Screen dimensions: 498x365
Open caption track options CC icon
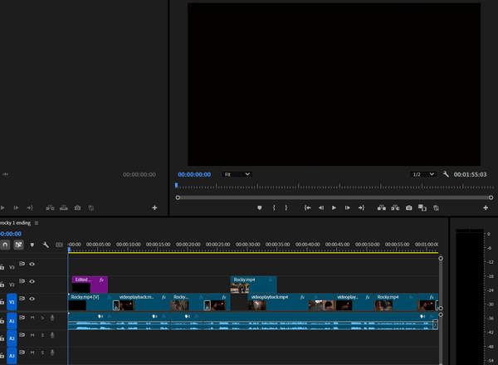point(59,245)
